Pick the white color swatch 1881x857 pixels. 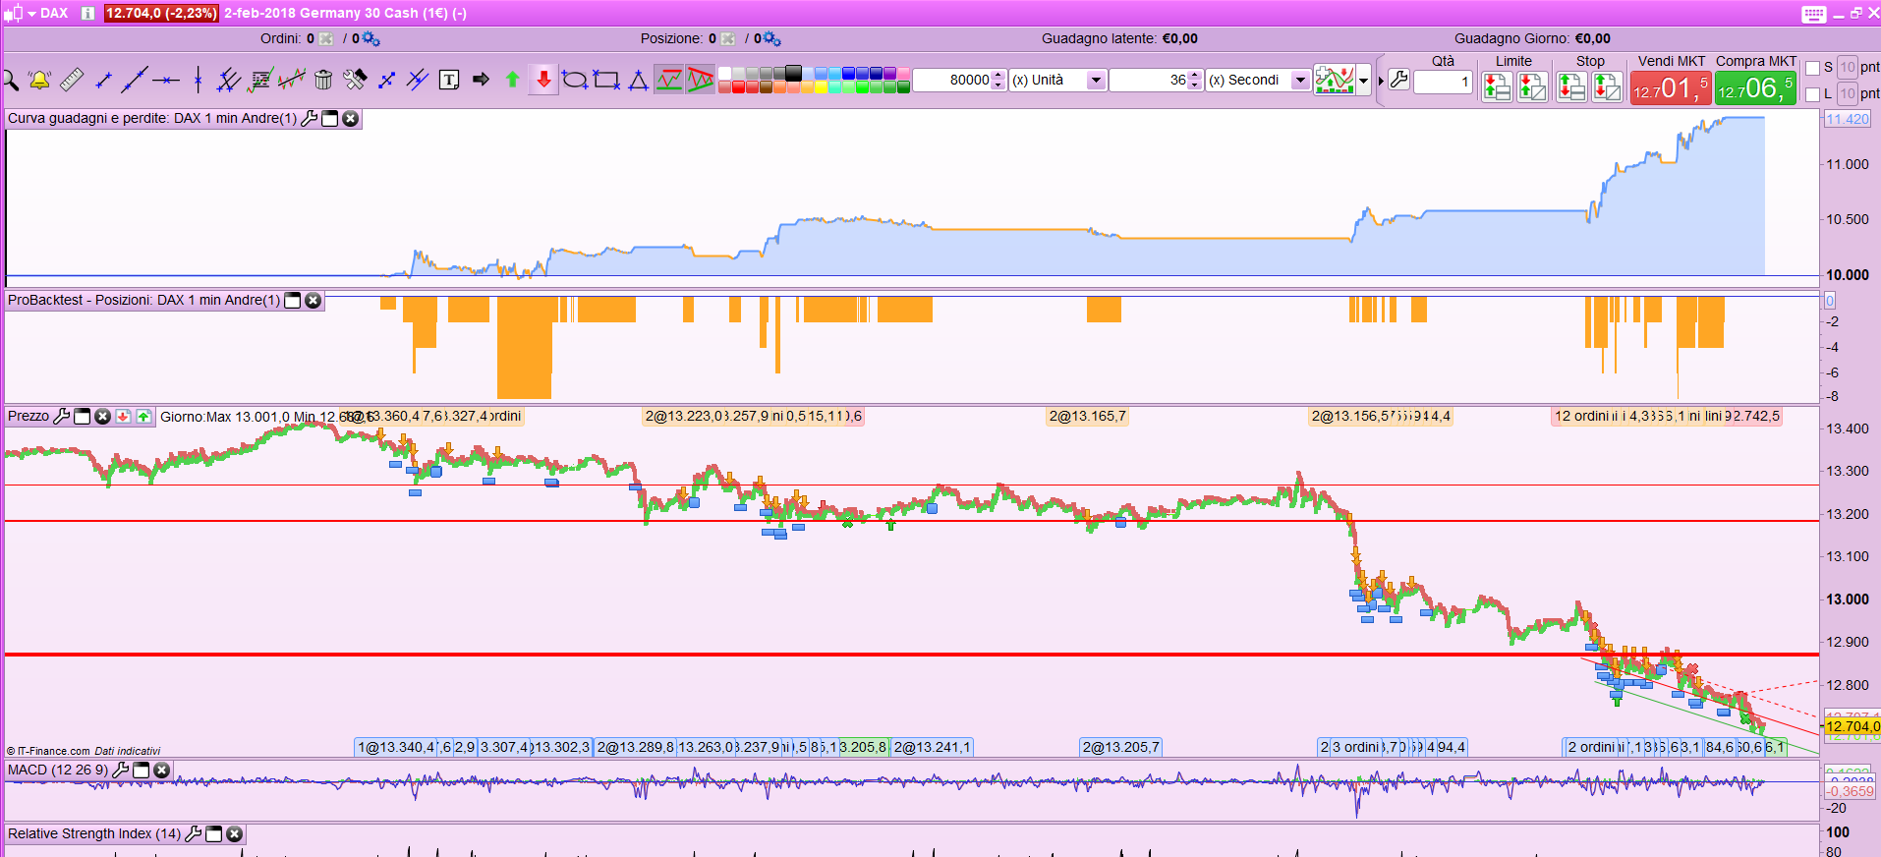click(x=724, y=74)
